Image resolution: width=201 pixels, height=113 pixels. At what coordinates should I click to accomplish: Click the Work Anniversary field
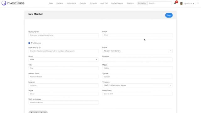(63, 103)
